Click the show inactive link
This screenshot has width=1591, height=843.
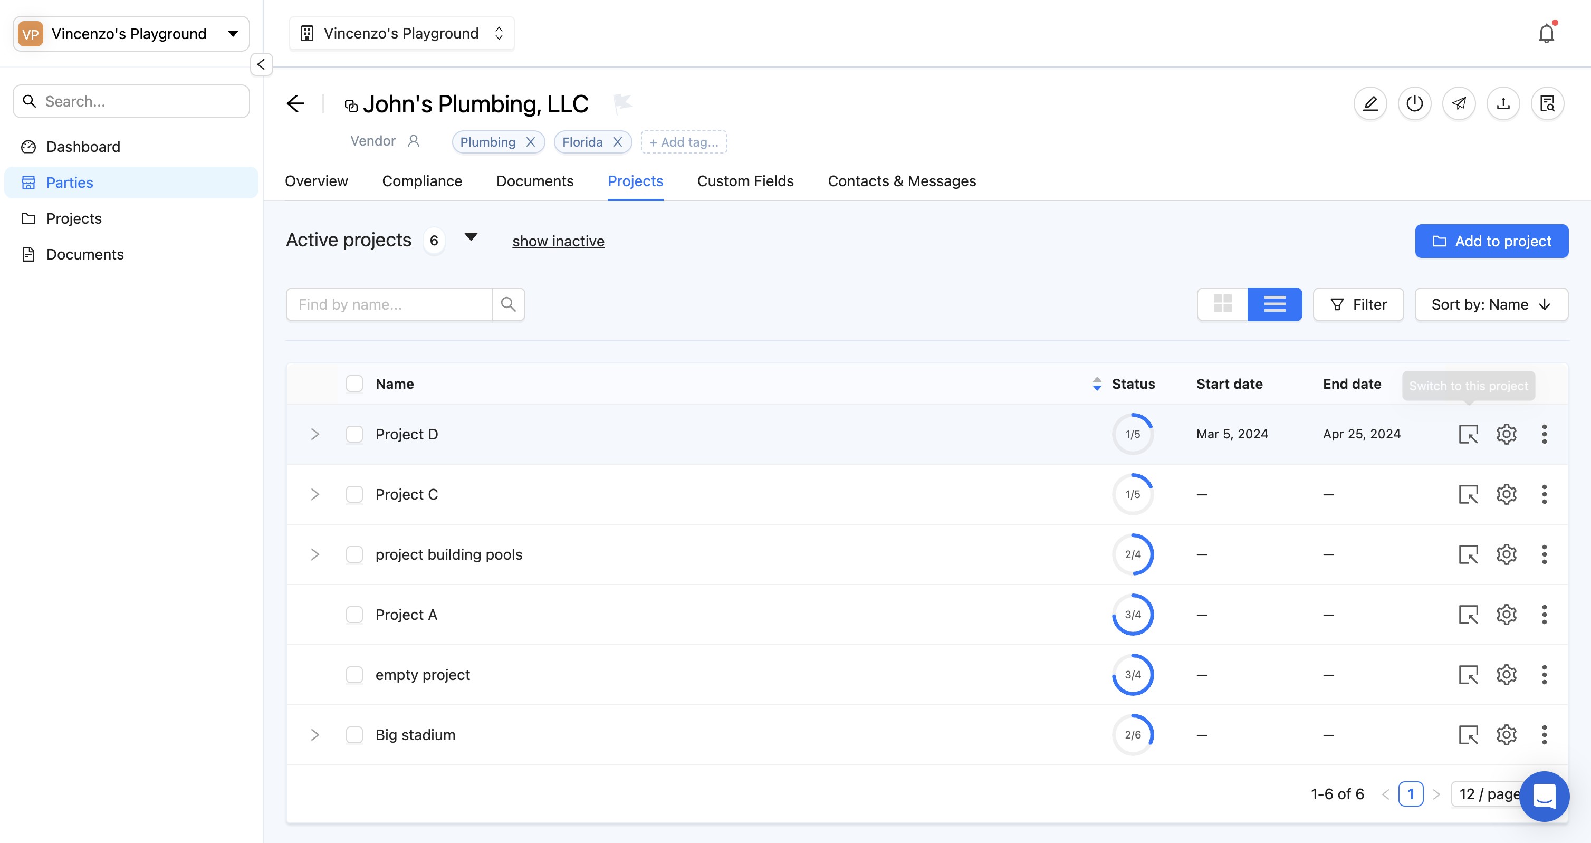(558, 241)
